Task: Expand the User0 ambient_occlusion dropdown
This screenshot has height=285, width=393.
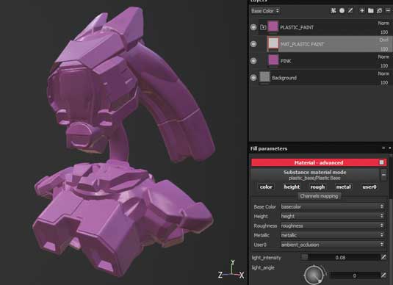Action: pos(332,245)
